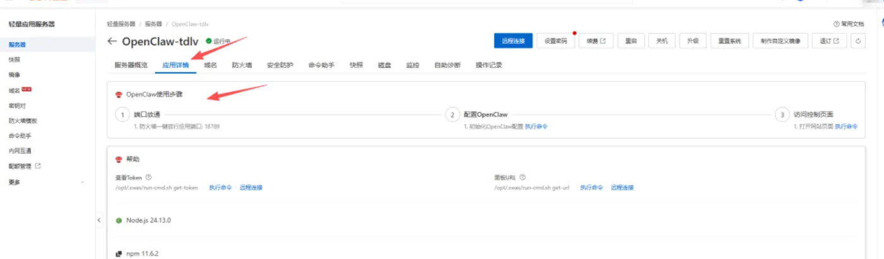Click 远程连接 next to the get-token command

click(251, 187)
